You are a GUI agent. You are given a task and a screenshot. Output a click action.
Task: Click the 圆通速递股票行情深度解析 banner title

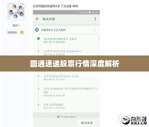click(x=74, y=63)
